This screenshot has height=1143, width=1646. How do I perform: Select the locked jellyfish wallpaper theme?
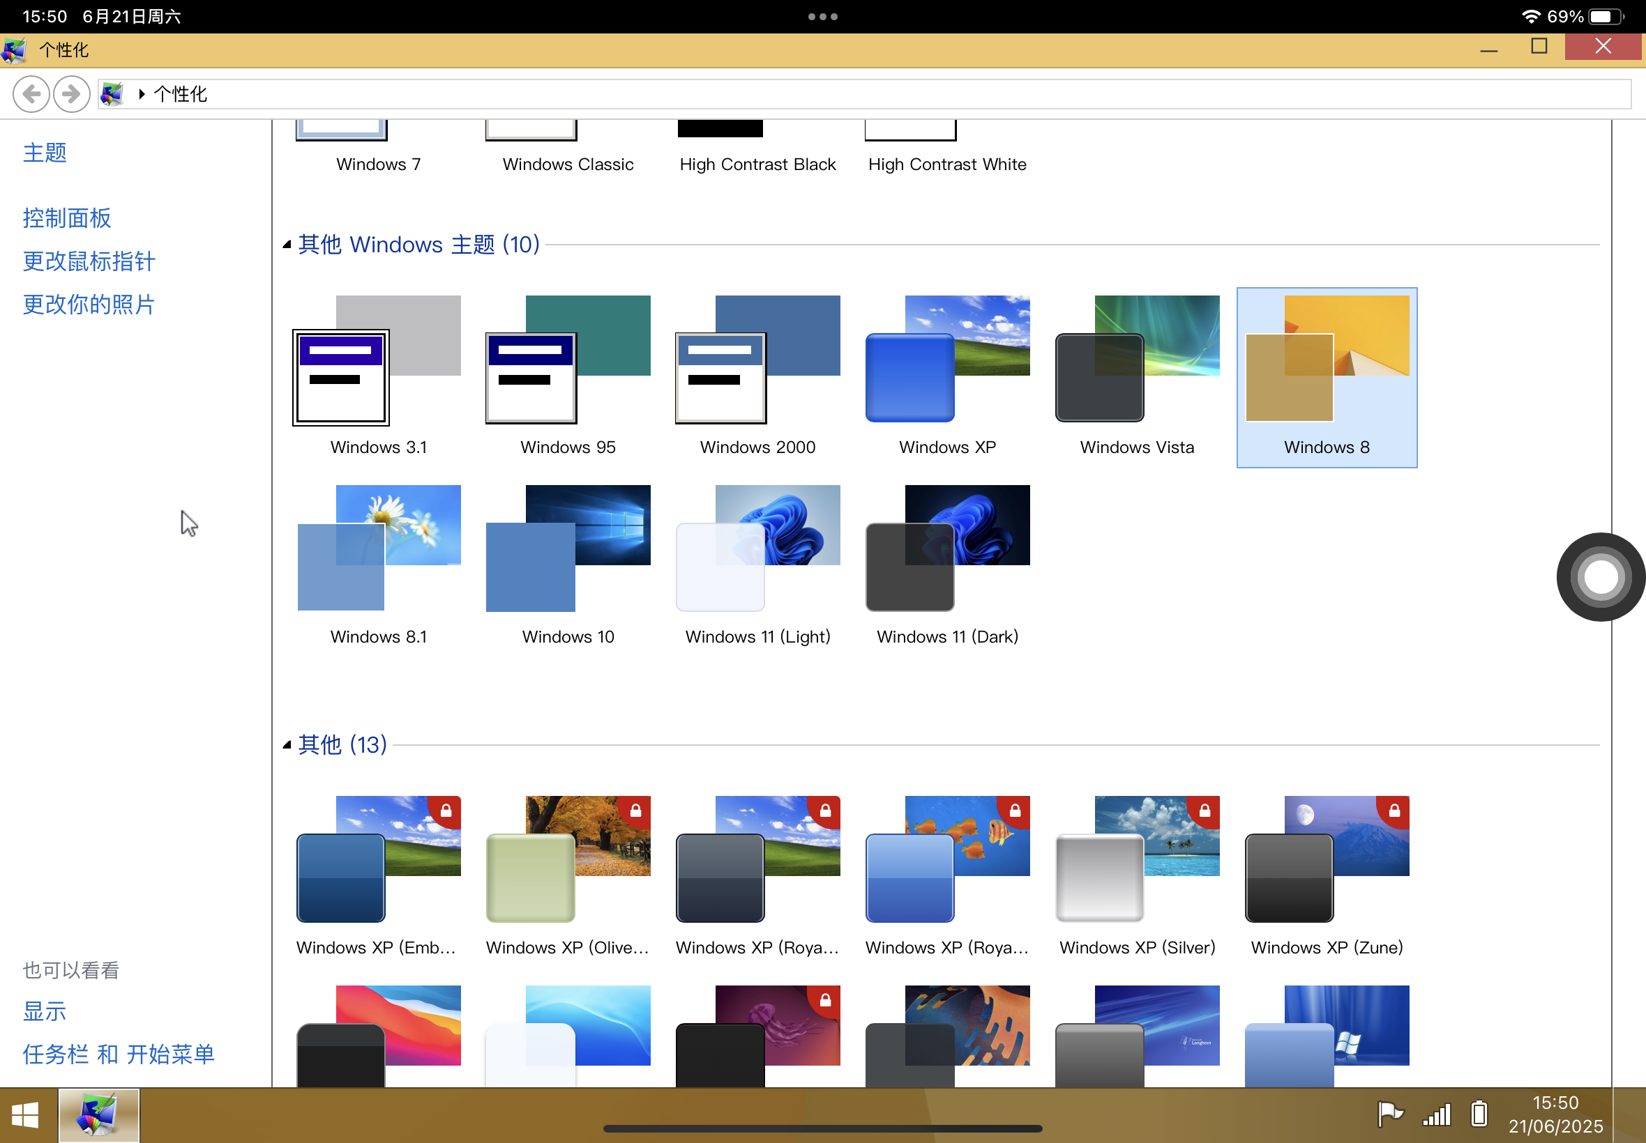pos(757,1036)
